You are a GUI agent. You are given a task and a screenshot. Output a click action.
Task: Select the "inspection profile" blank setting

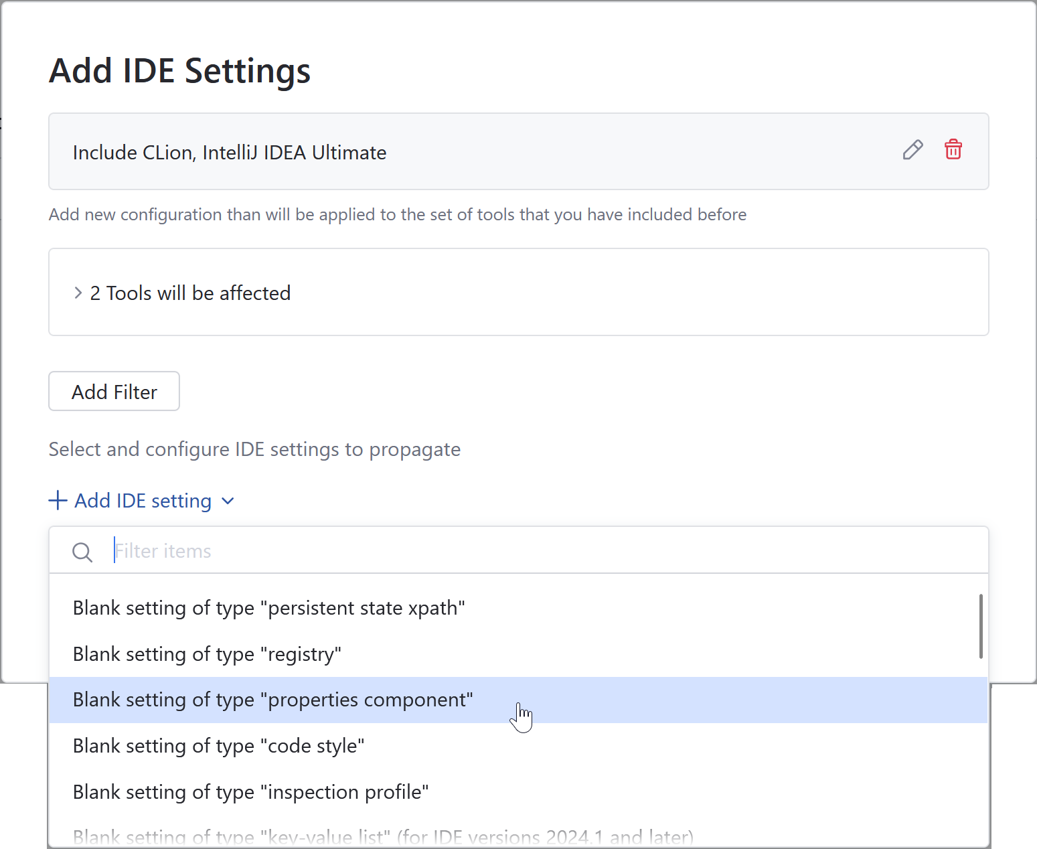pyautogui.click(x=250, y=792)
